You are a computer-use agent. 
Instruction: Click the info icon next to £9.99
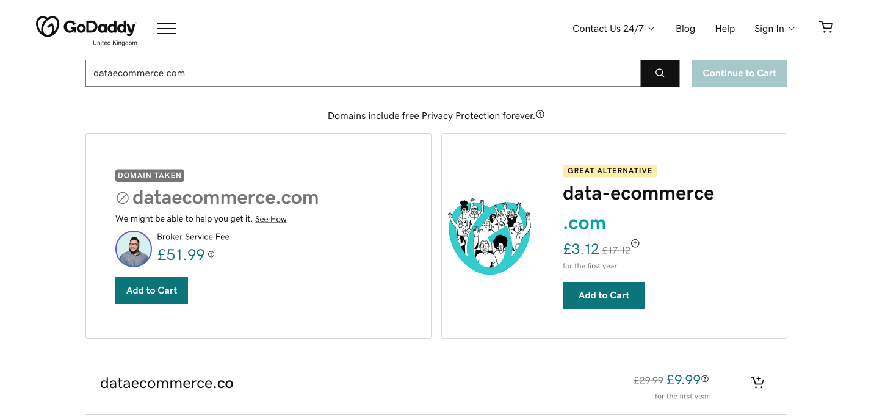pyautogui.click(x=705, y=378)
